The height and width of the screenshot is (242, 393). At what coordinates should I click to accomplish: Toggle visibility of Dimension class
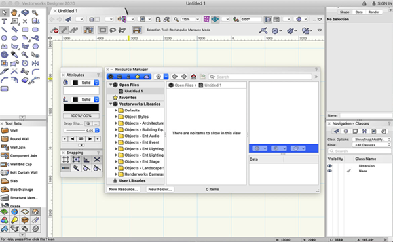pos(329,166)
